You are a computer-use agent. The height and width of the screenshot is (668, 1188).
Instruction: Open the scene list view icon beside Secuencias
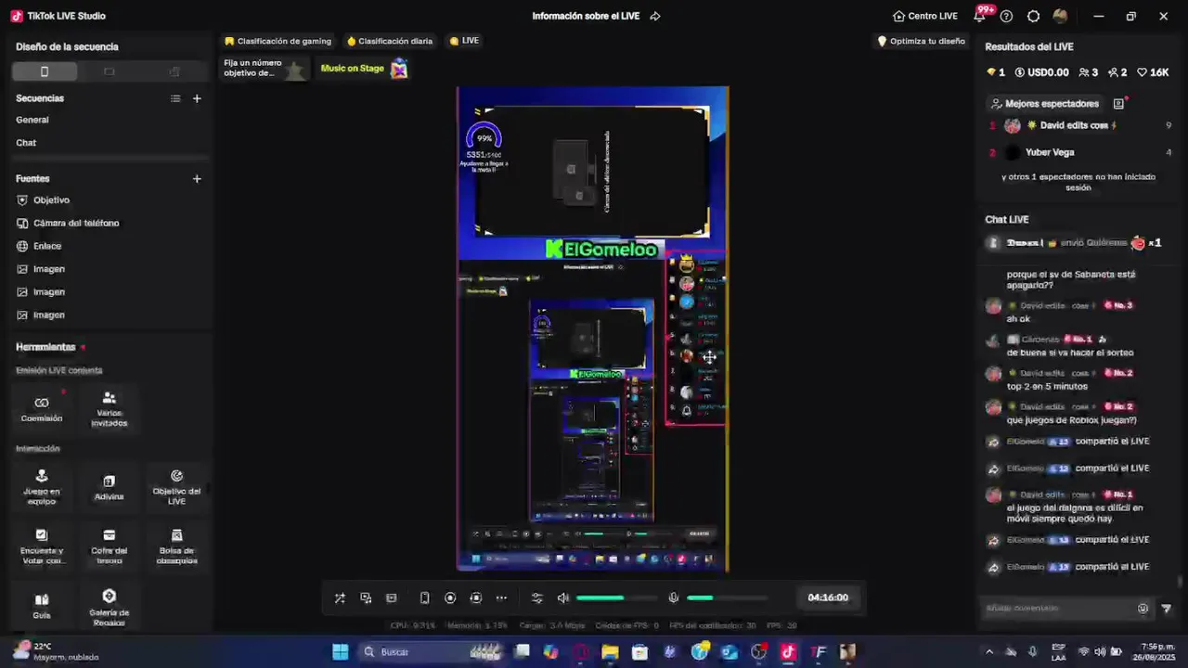pyautogui.click(x=175, y=98)
